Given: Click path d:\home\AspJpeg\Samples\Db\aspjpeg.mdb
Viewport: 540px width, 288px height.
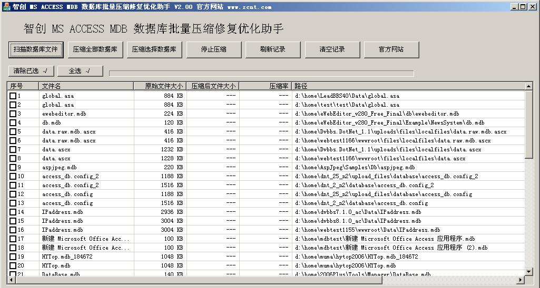Looking at the screenshot, I should 355,167.
